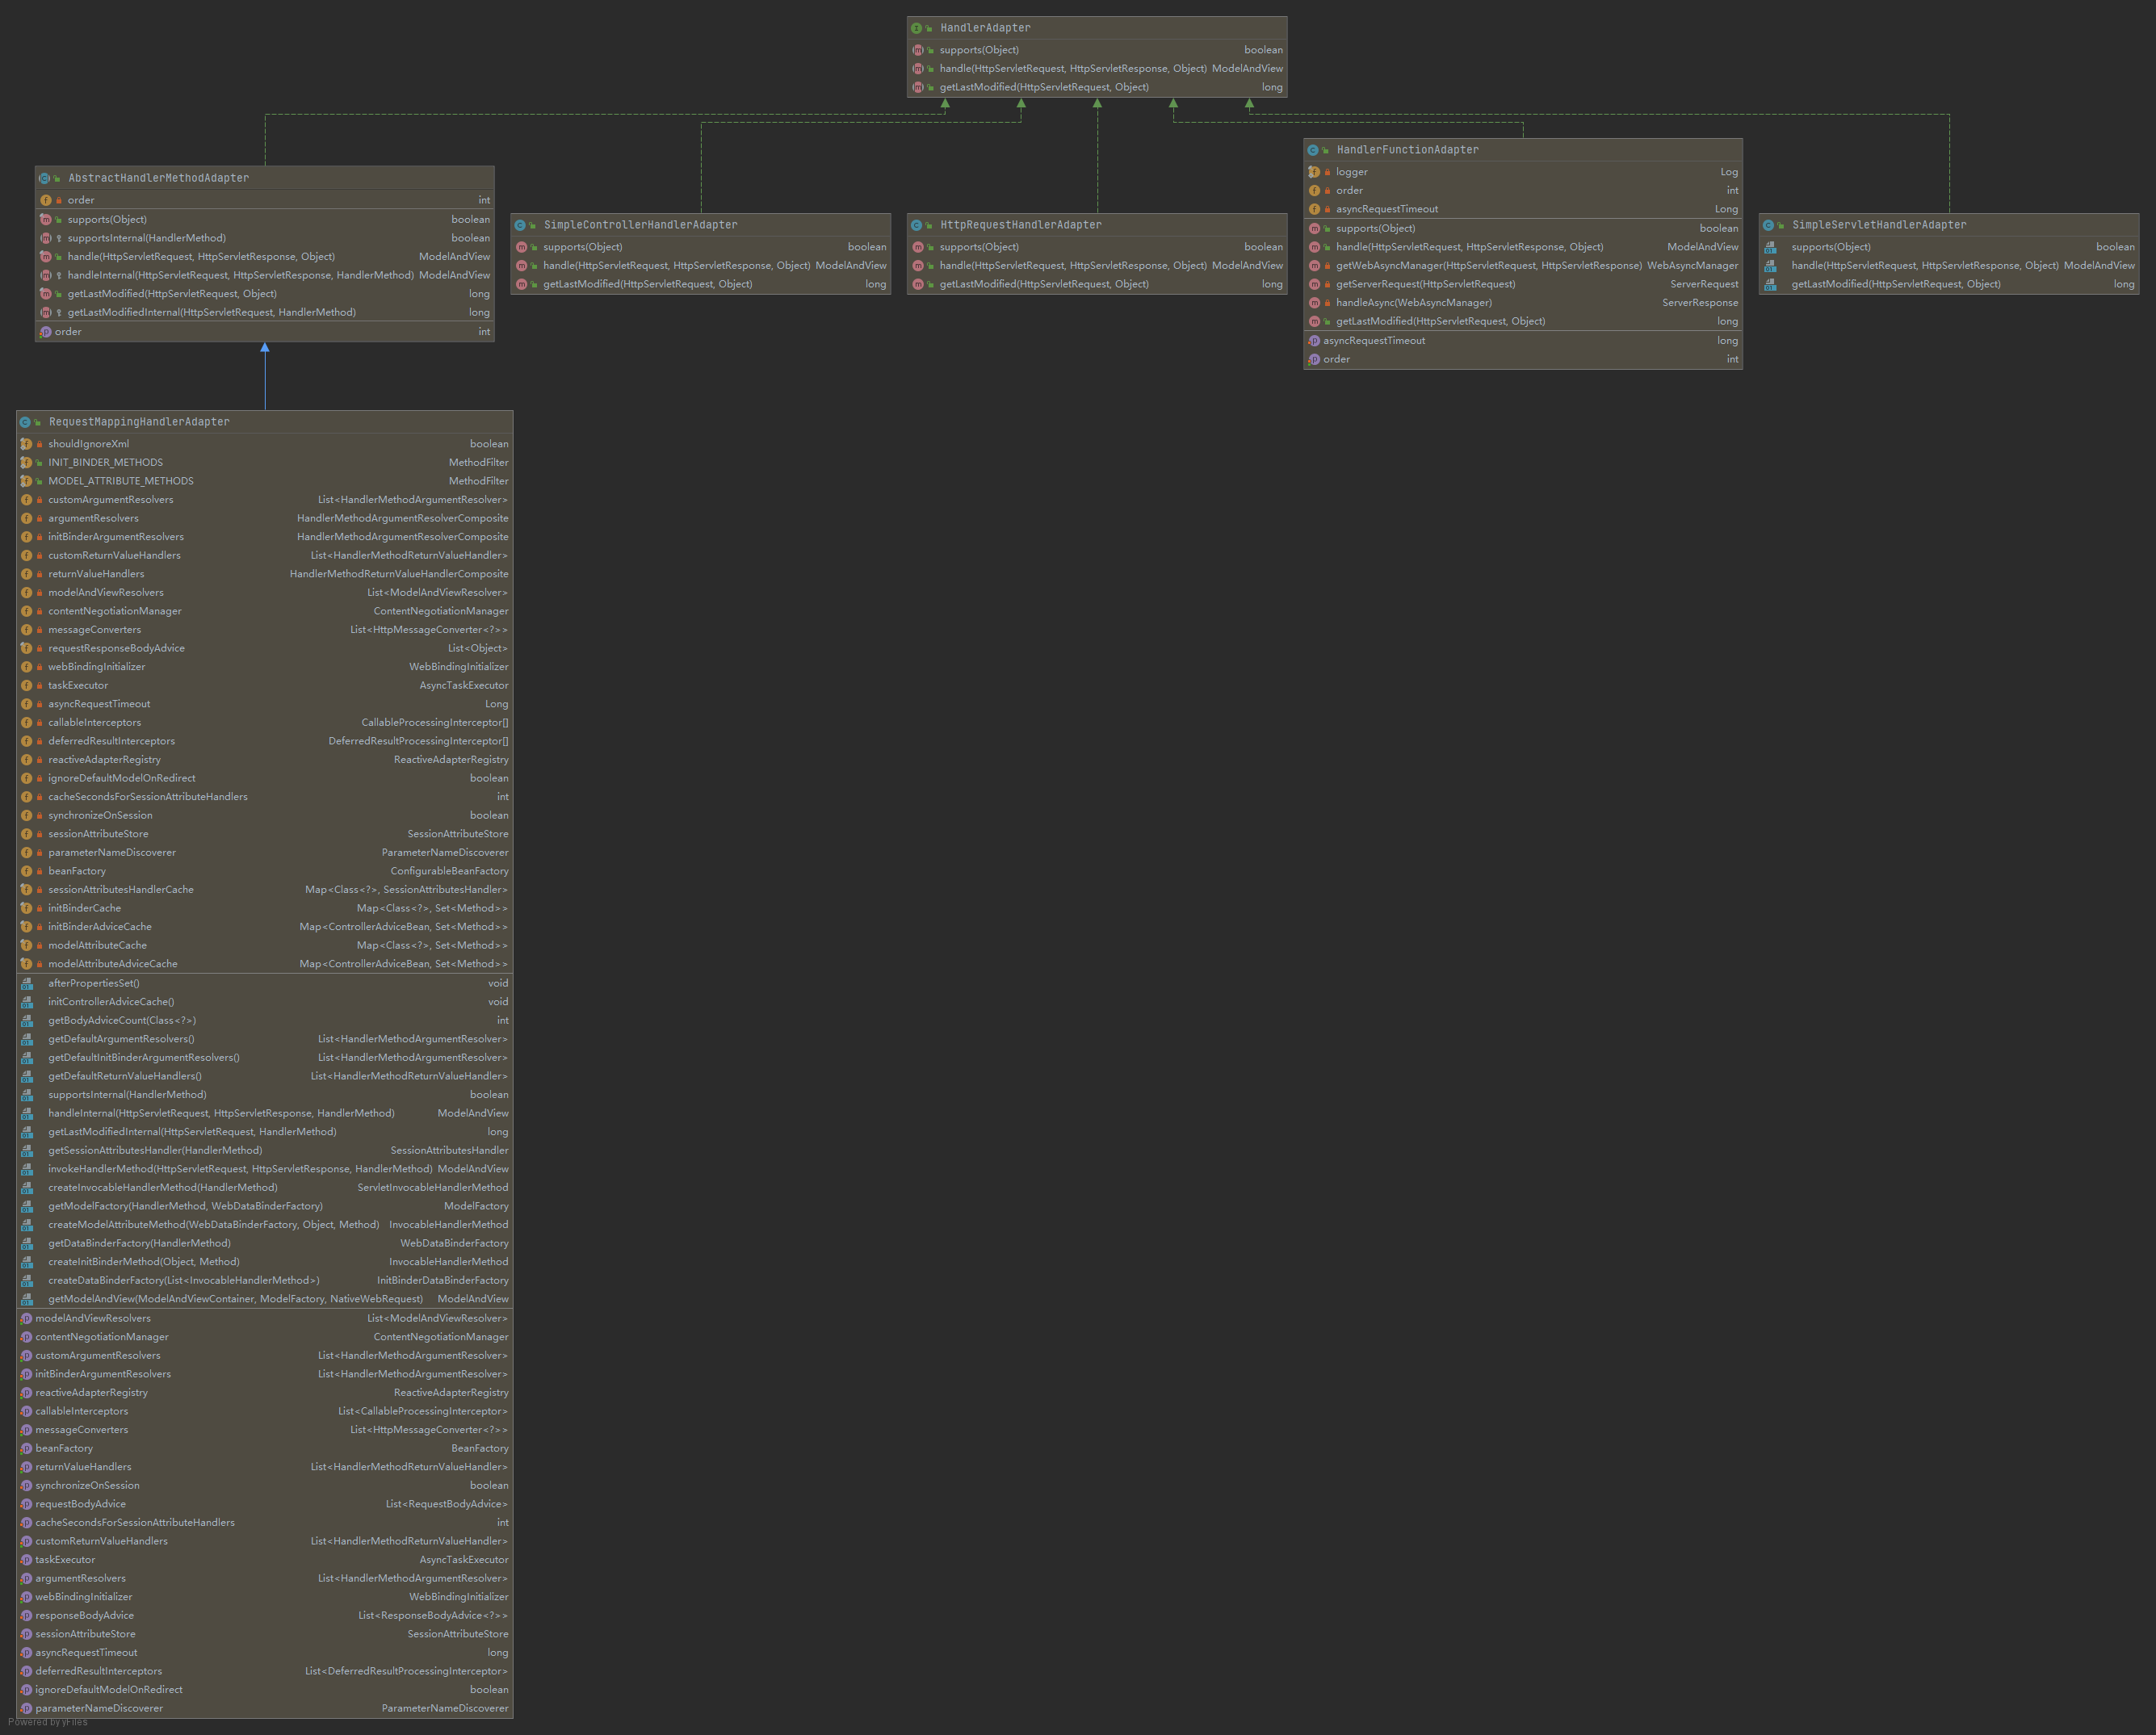Click the initBinderAdviceCache field
Screen dimensions: 2156x1735
[x=265, y=927]
